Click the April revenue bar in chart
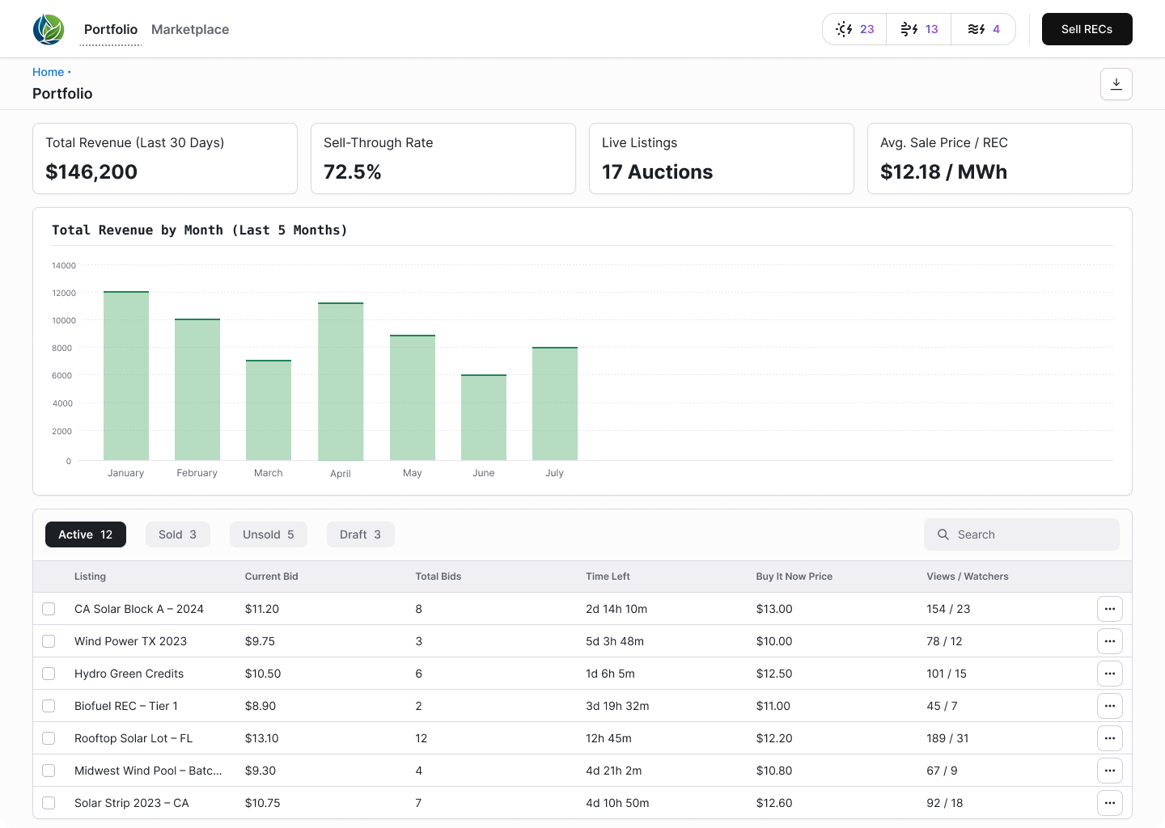The width and height of the screenshot is (1165, 828). click(341, 382)
